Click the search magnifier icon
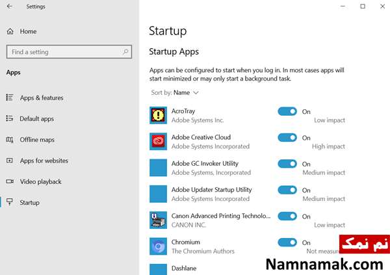390x275 pixels. pyautogui.click(x=125, y=52)
